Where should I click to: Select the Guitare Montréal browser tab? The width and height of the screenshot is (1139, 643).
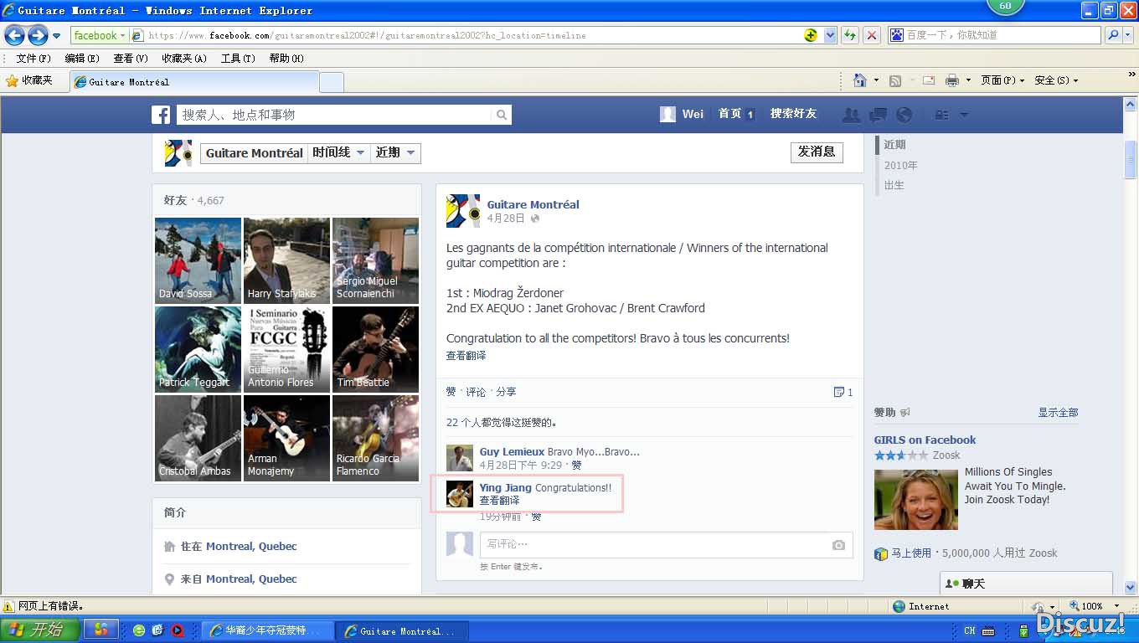click(x=193, y=82)
